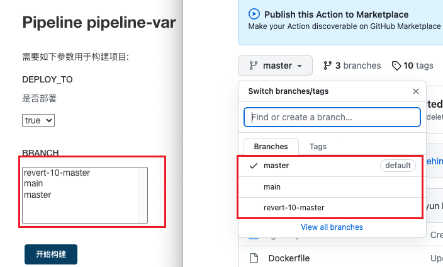Viewport: 443px width, 267px height.
Task: Open the master branch selector button
Action: tap(275, 65)
